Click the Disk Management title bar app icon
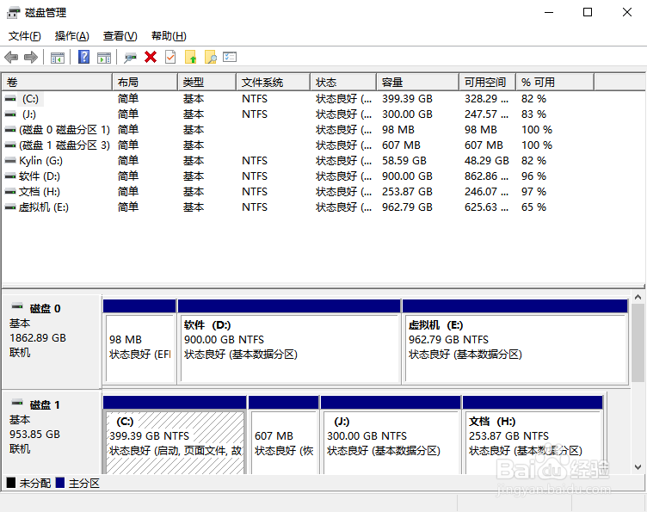The width and height of the screenshot is (647, 512). click(x=13, y=13)
